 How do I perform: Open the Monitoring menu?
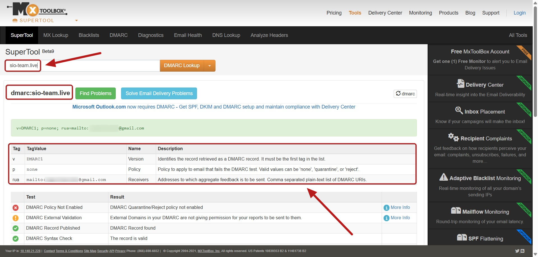pyautogui.click(x=420, y=13)
